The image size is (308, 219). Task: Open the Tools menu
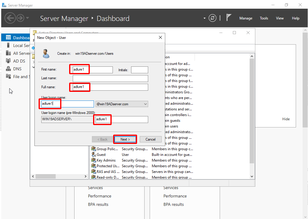pyautogui.click(x=264, y=18)
